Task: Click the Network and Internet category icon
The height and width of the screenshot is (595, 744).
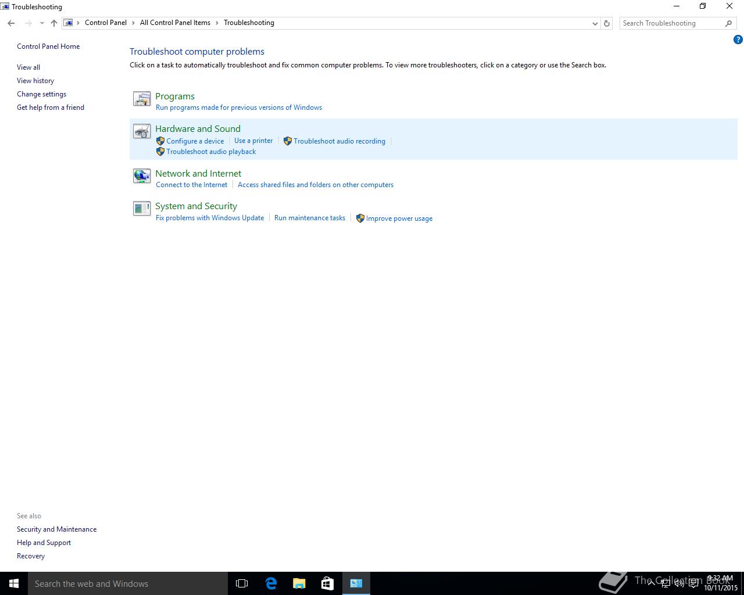Action: click(x=142, y=175)
